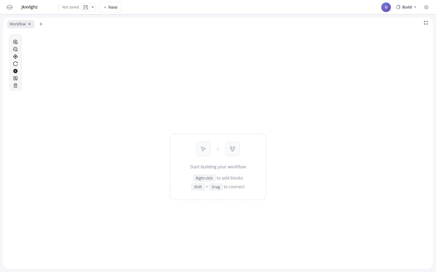
Task: Zoom out of the canvas
Action: tap(15, 49)
